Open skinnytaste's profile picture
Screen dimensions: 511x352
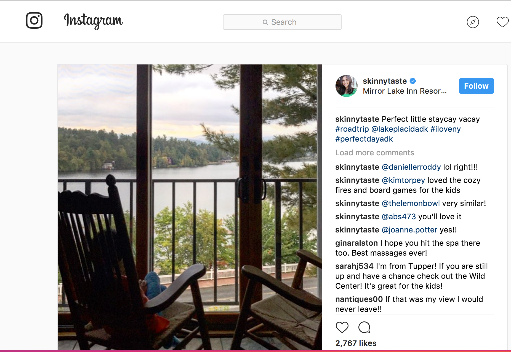click(347, 86)
